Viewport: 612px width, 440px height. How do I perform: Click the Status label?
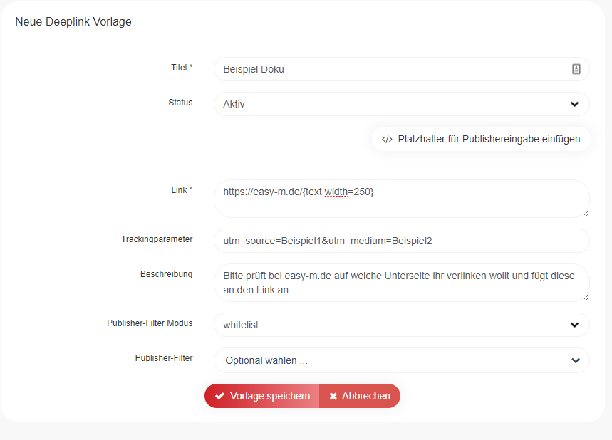(180, 103)
